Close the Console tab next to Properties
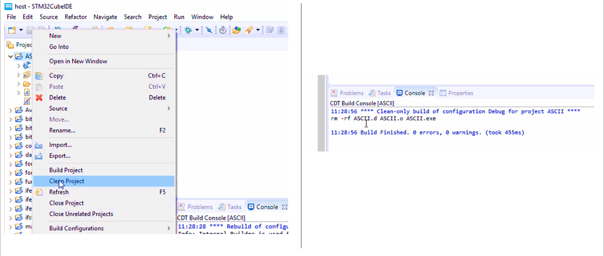 [431, 93]
